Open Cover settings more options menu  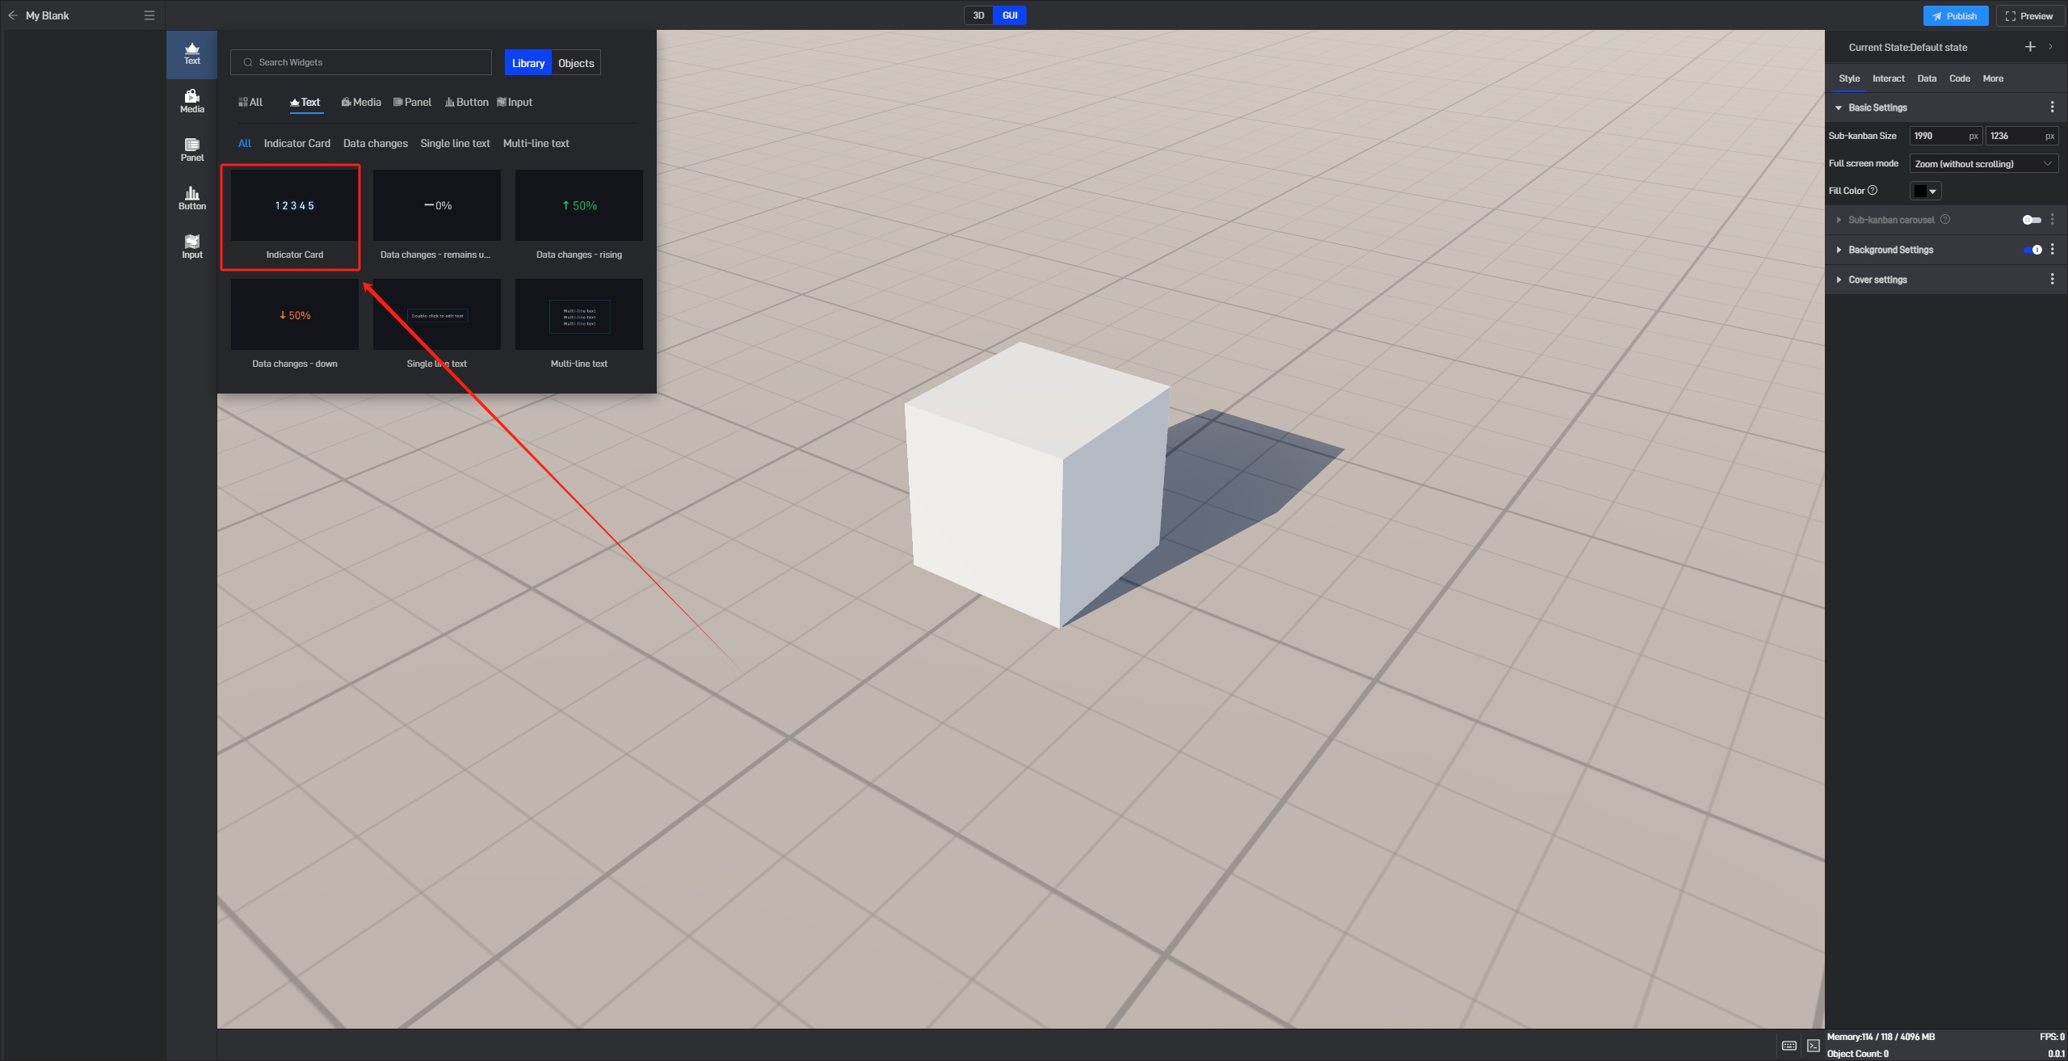(x=2052, y=280)
